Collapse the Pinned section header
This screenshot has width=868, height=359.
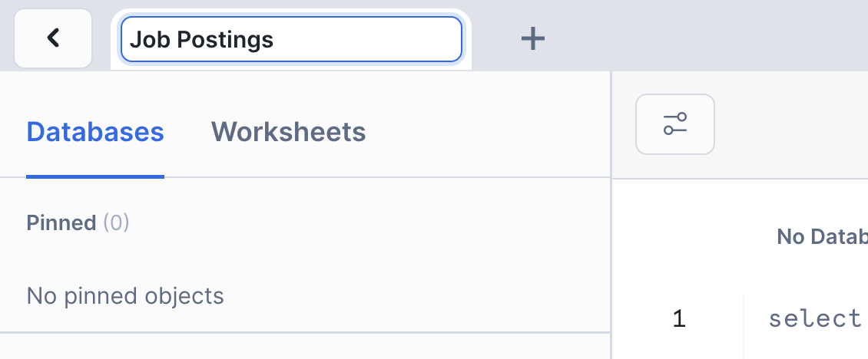61,222
